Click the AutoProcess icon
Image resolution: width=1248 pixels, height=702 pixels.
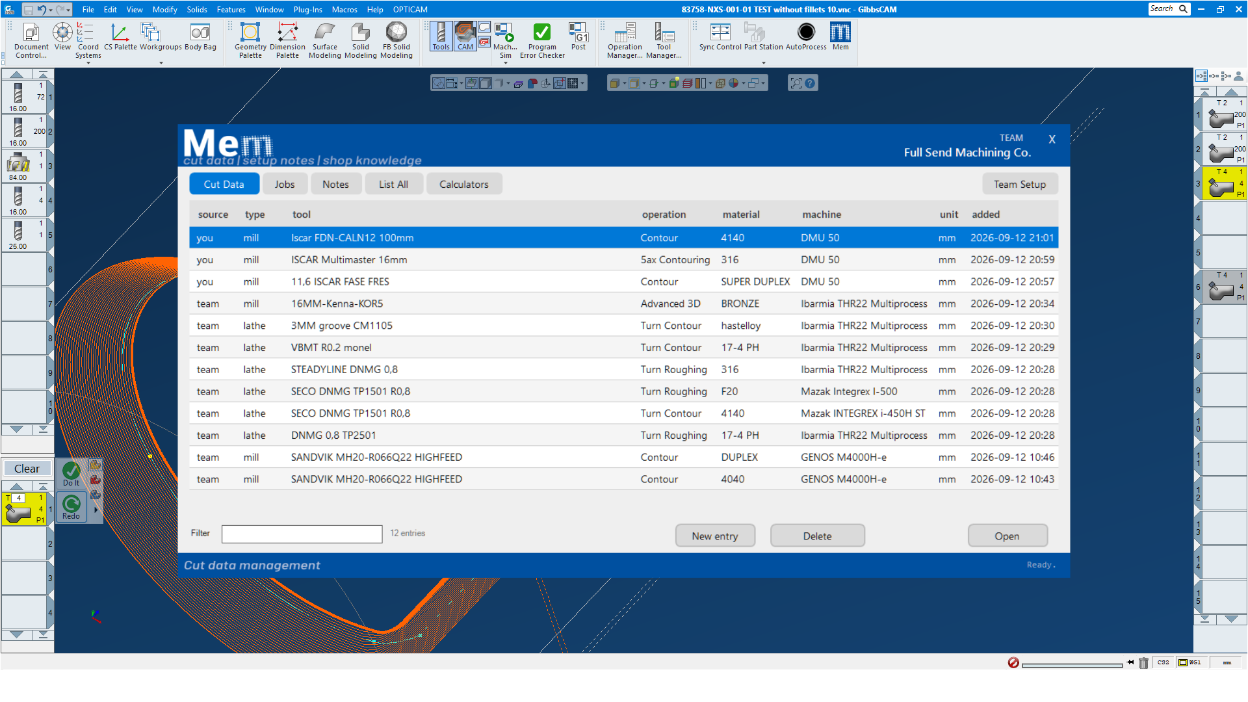[x=806, y=36]
